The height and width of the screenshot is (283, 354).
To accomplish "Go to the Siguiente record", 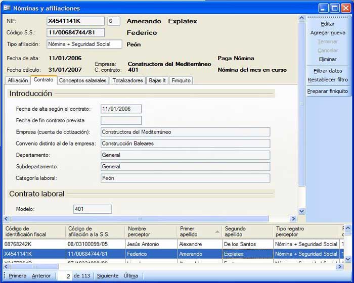I will tap(108, 276).
